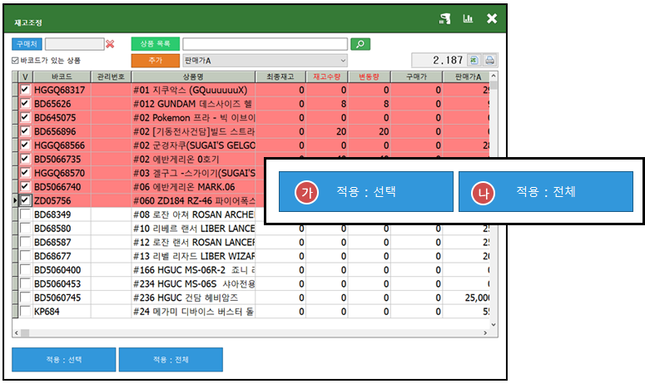The width and height of the screenshot is (645, 384).
Task: Click the horizontal scrollbar thumb
Action: coord(25,333)
